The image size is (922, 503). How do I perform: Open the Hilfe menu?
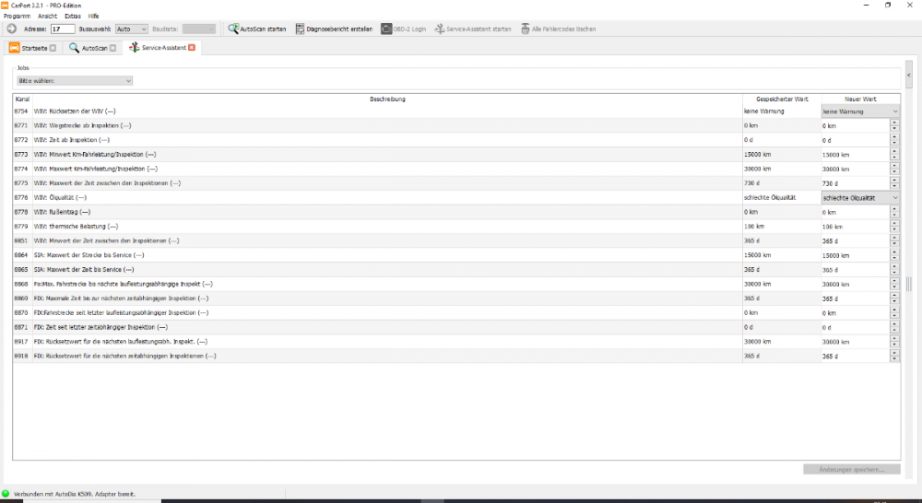[93, 16]
